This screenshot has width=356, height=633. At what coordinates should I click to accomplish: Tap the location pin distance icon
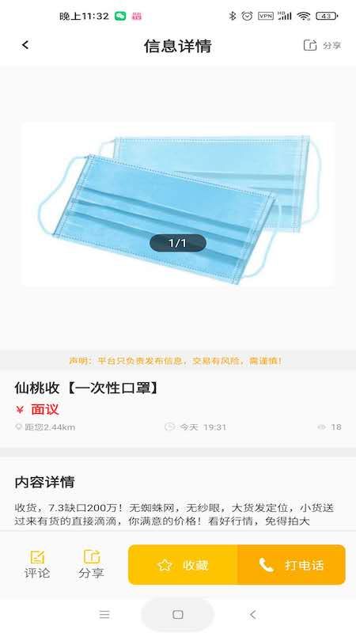(x=18, y=426)
